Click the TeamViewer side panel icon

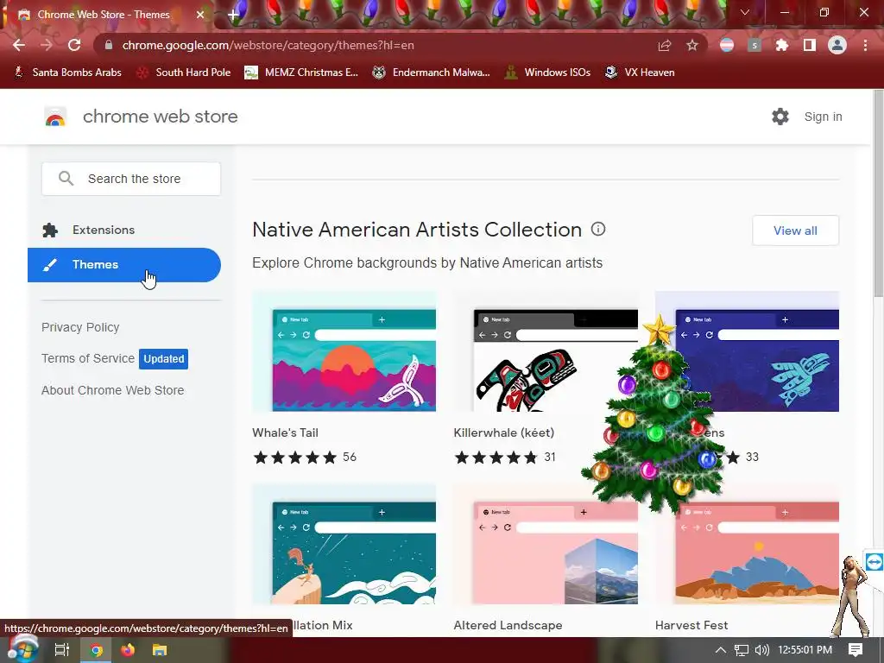pos(875,562)
